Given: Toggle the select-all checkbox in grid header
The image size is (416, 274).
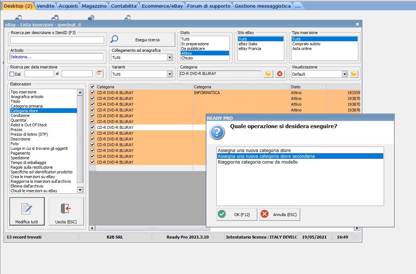Looking at the screenshot, I should click(x=92, y=87).
